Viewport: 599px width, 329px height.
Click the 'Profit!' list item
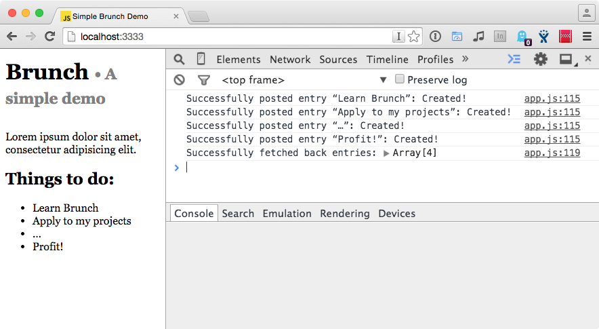(x=47, y=246)
